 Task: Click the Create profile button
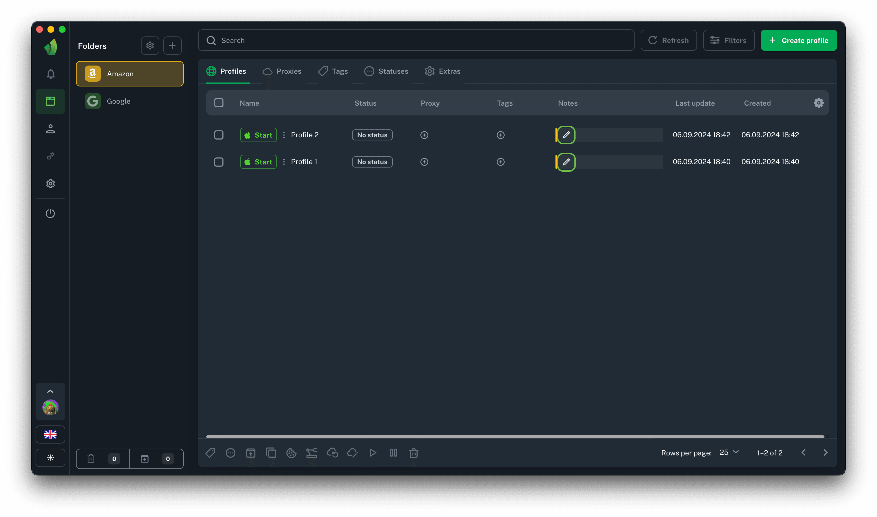(x=799, y=40)
